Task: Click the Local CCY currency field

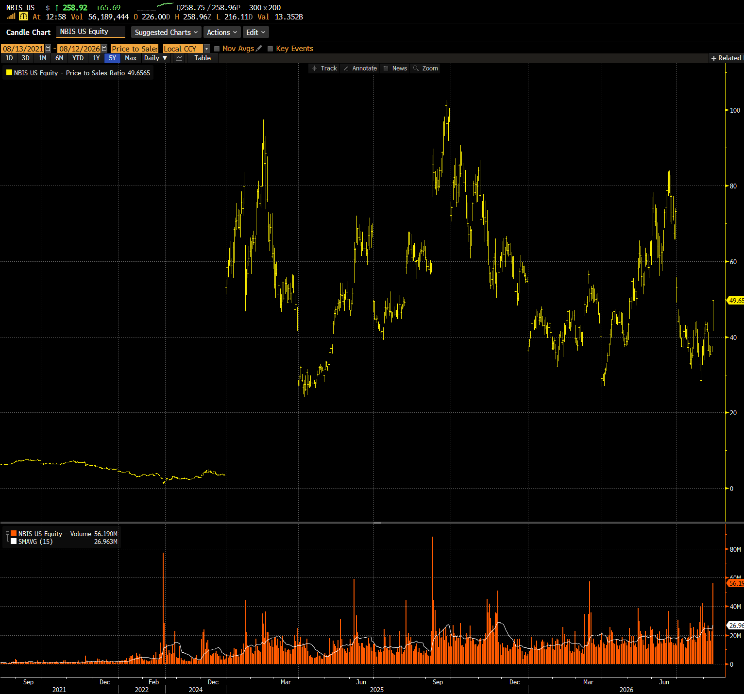Action: pyautogui.click(x=183, y=49)
